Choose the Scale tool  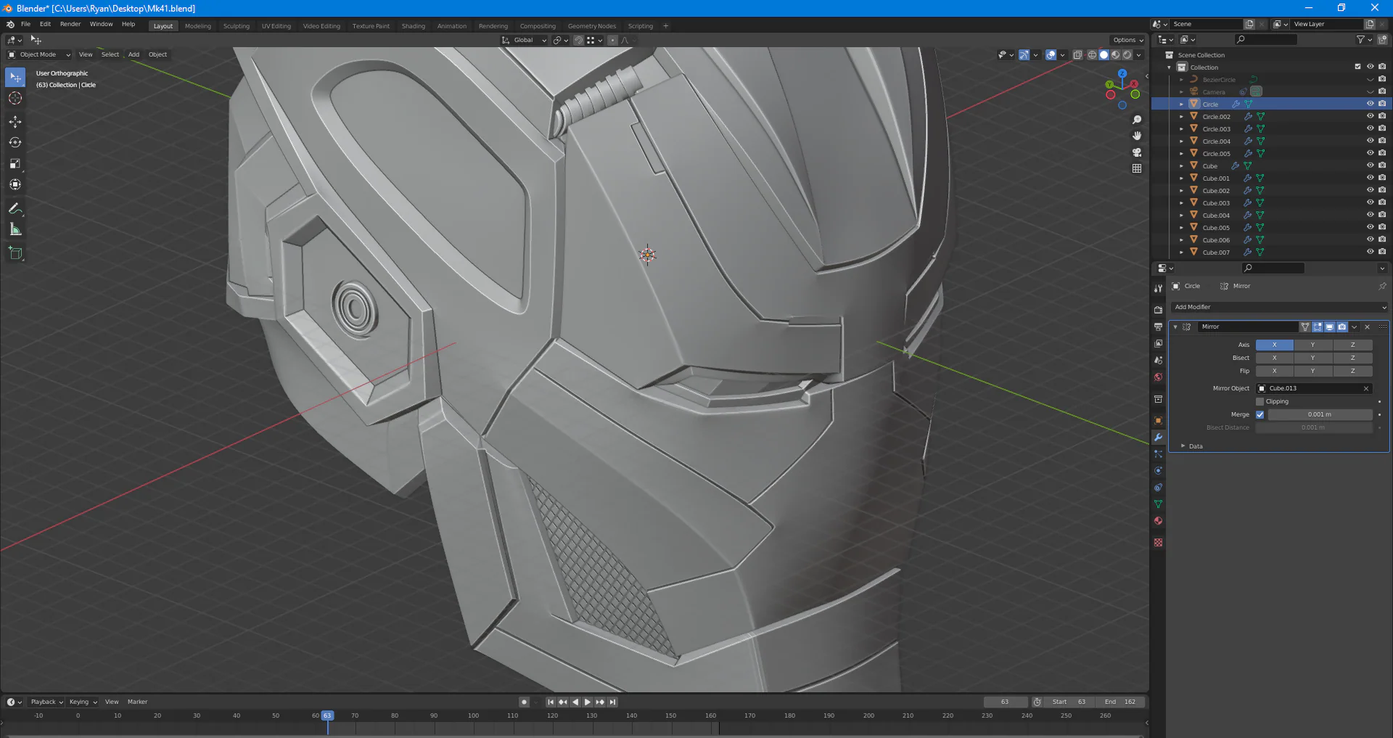[15, 164]
